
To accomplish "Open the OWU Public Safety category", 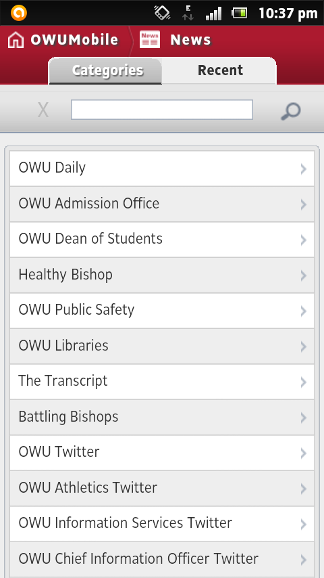I will pos(162,311).
